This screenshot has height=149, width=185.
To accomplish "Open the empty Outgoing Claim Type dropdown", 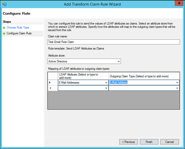I will 177,88.
